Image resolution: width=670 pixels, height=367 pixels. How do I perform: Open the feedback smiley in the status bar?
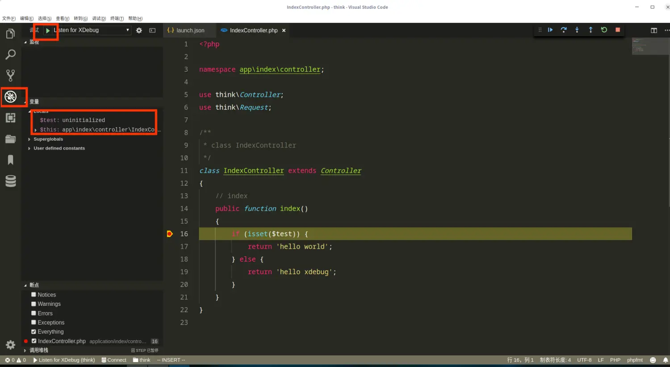(653, 360)
